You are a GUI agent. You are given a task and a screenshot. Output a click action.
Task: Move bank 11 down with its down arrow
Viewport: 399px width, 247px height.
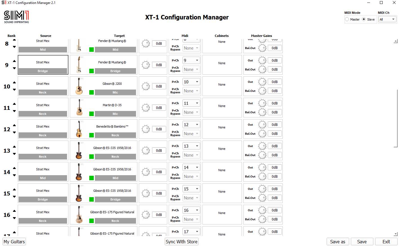pos(14,111)
